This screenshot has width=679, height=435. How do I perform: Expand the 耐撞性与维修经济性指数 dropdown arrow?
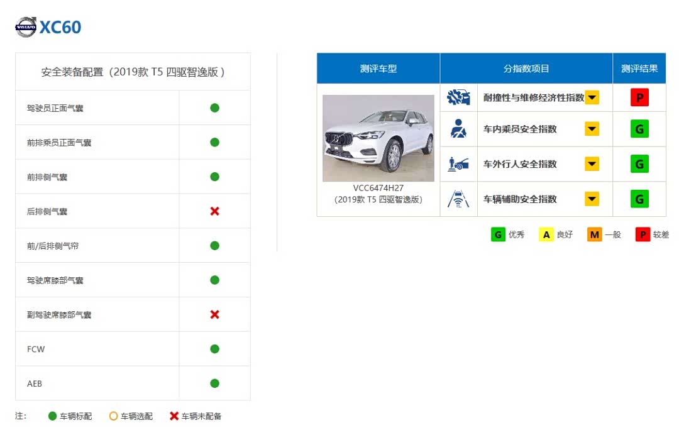click(x=592, y=97)
